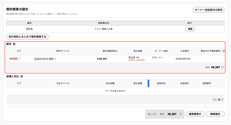Click the 未消込: ¥48,387 red text

click(137, 60)
